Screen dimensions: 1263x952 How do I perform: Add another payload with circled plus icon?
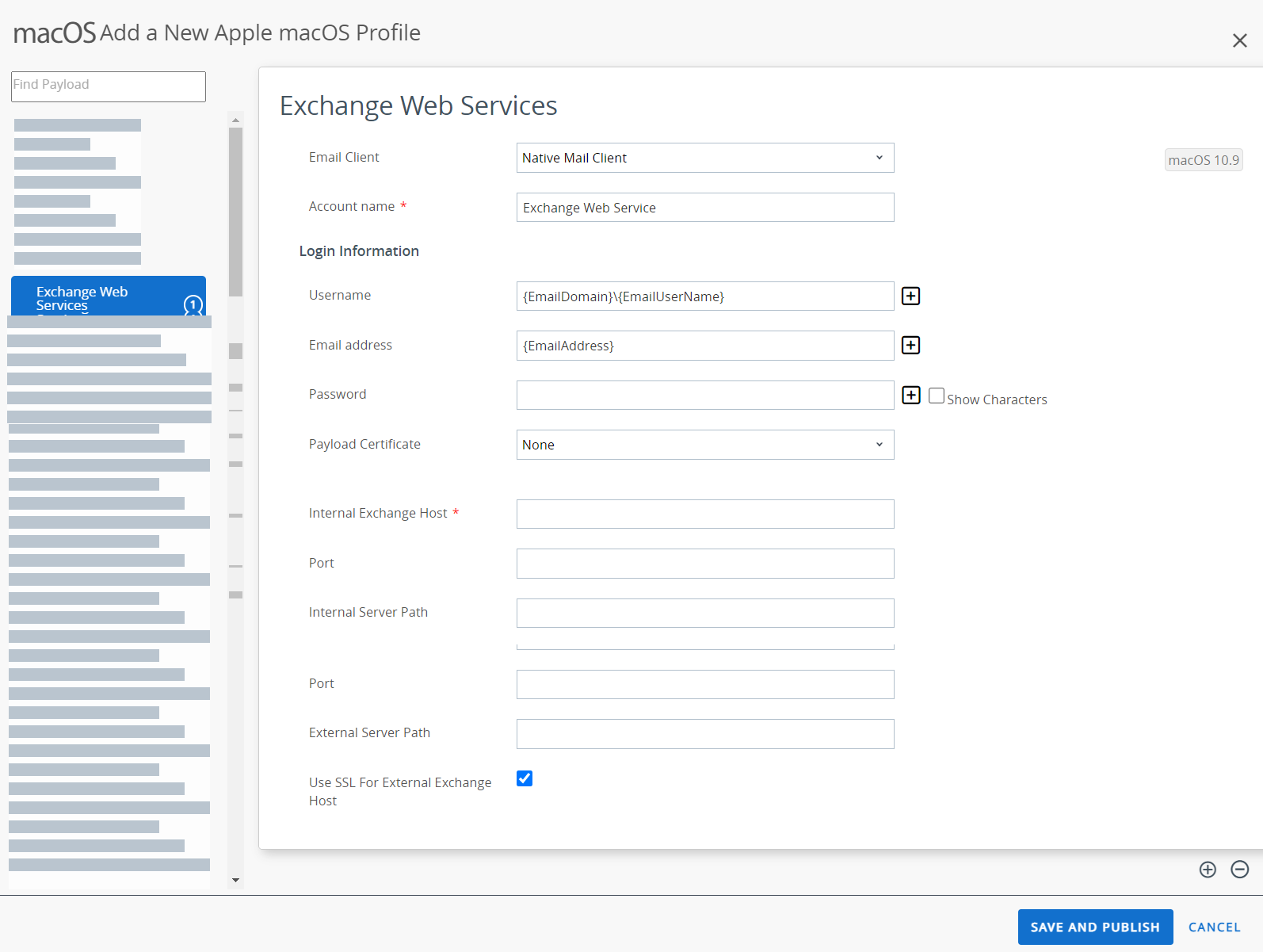(1208, 870)
